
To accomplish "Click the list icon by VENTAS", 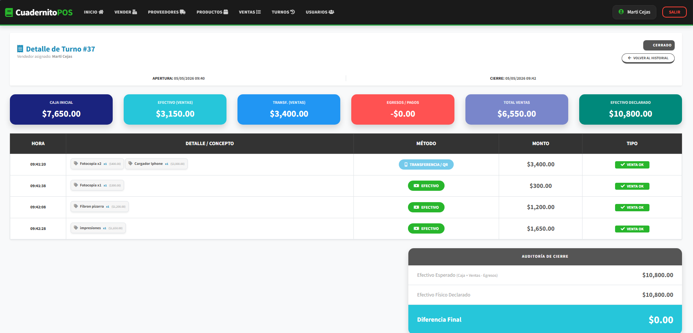I will pos(258,12).
